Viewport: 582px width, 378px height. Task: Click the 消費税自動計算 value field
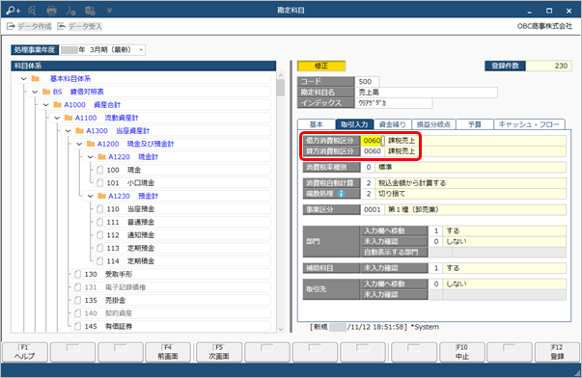[x=368, y=183]
